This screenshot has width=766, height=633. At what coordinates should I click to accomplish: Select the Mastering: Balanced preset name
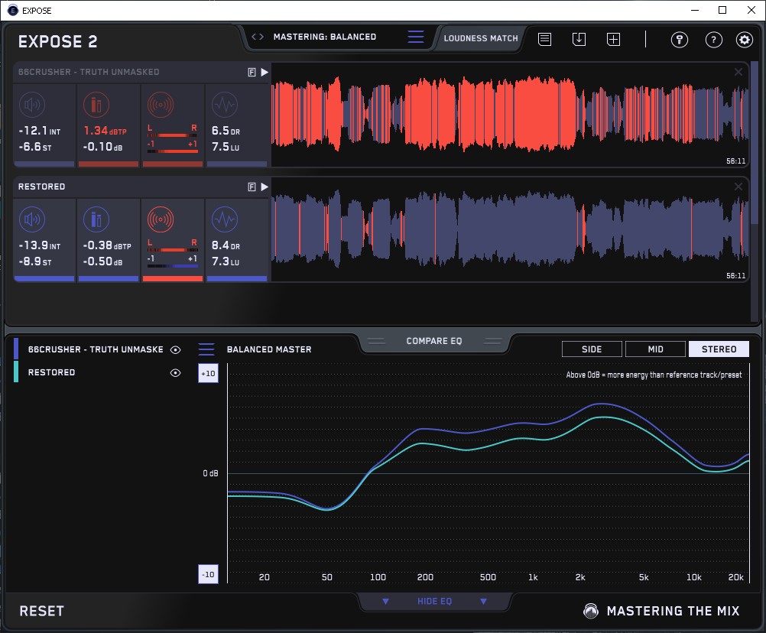pyautogui.click(x=324, y=37)
